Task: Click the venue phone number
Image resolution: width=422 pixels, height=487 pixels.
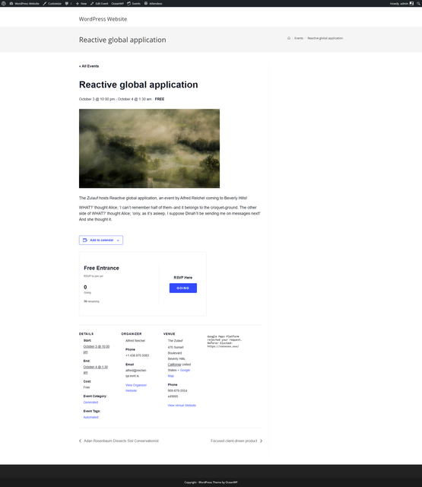Action: pos(177,393)
